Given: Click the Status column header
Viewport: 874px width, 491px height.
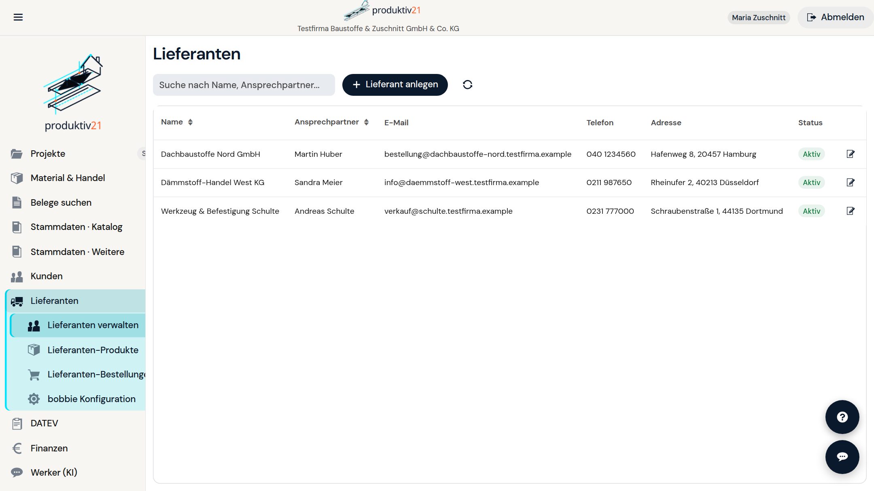Looking at the screenshot, I should tap(810, 122).
